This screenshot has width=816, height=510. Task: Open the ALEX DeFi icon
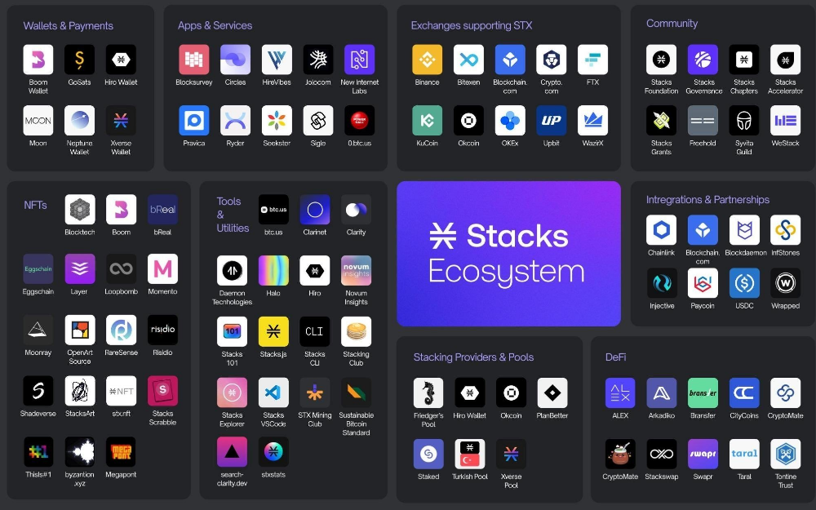[620, 392]
